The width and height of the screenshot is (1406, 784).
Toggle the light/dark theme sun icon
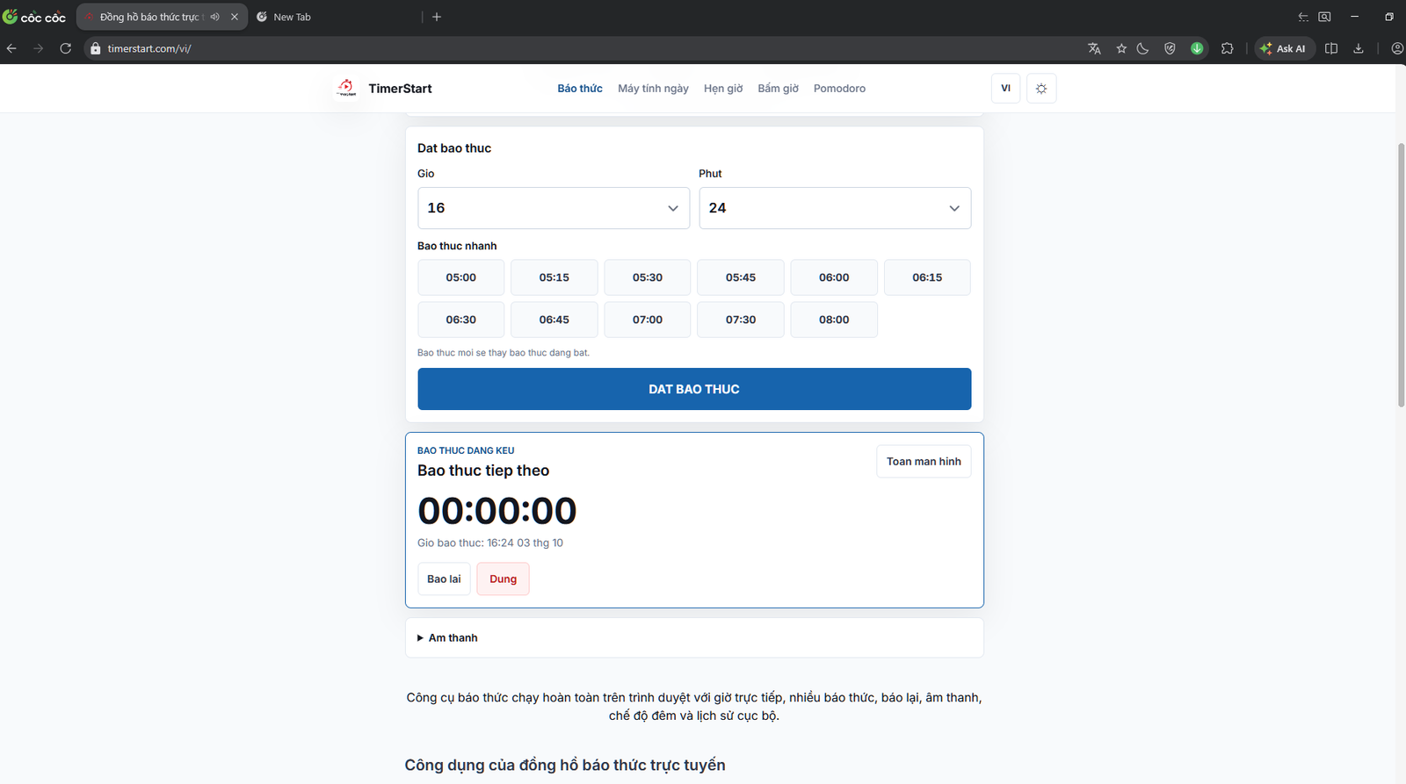[1041, 89]
